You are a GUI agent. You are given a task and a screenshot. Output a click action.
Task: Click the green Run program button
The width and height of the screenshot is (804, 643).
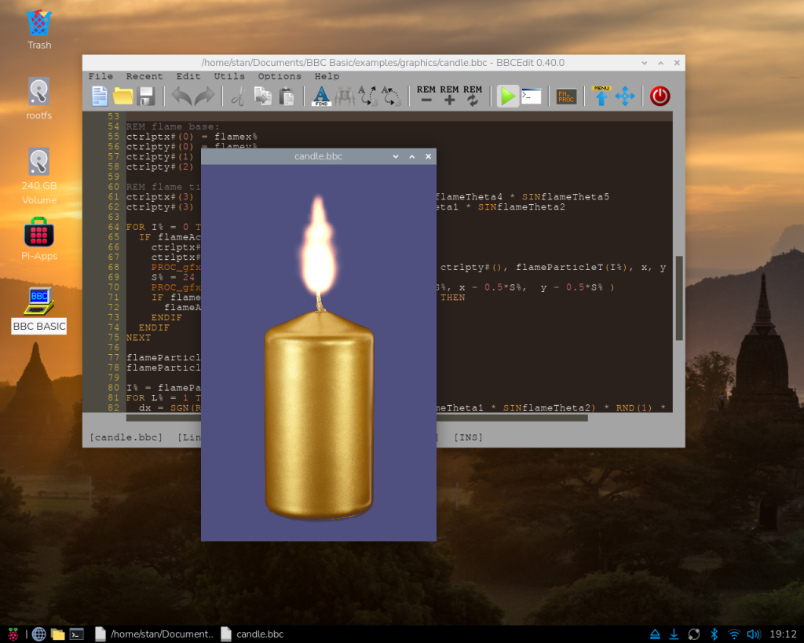pos(508,97)
